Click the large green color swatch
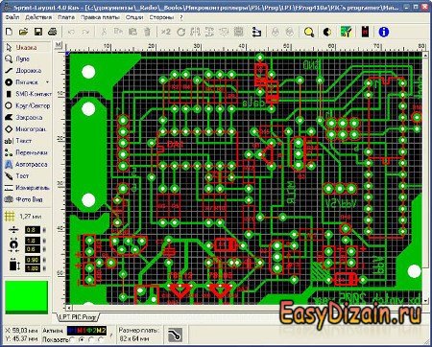The image size is (432, 347). (x=26, y=297)
